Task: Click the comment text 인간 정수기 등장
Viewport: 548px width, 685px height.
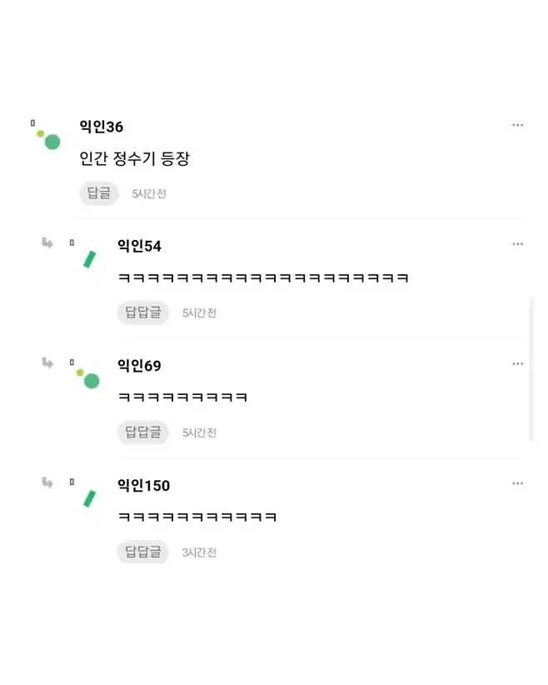Action: point(134,159)
